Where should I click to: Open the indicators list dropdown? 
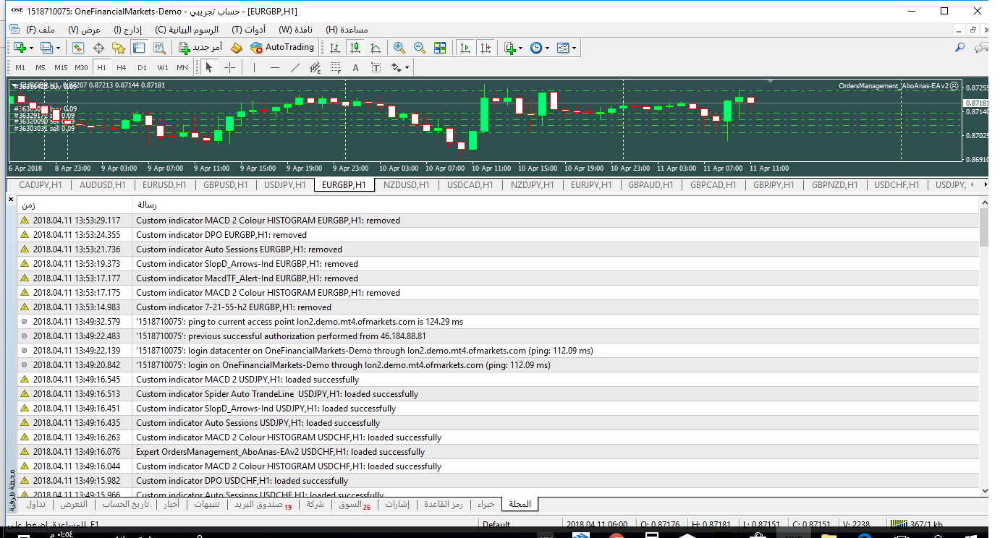(x=520, y=48)
